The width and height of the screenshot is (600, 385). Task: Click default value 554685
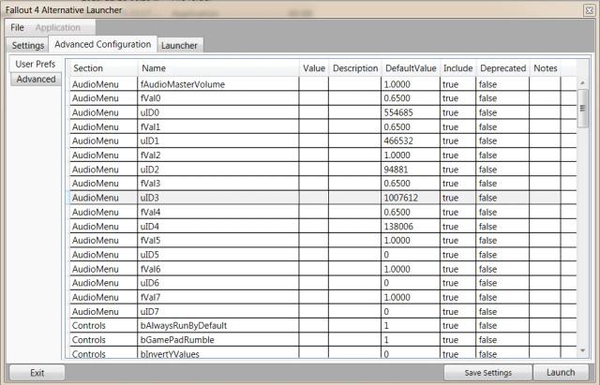(411, 112)
